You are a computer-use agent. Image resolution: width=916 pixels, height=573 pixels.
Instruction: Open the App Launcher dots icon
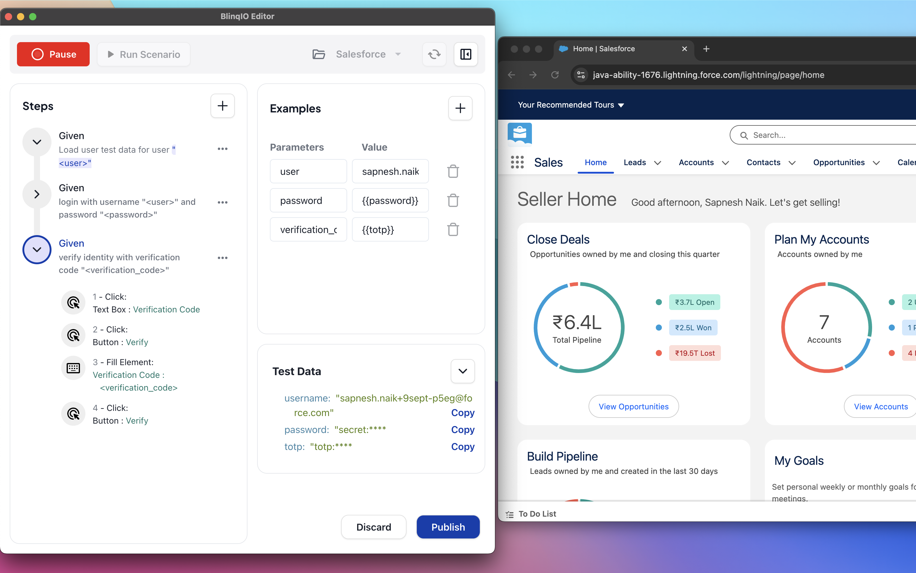click(x=517, y=162)
